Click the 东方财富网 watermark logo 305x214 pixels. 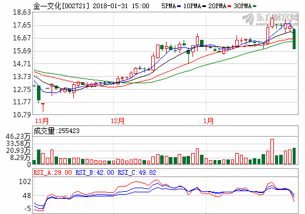click(270, 19)
